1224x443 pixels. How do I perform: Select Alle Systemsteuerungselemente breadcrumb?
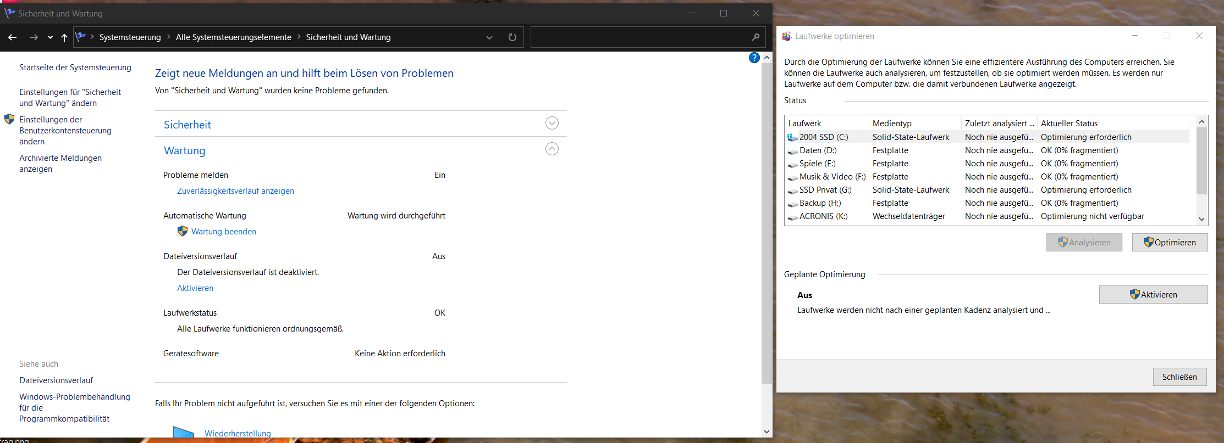[234, 37]
